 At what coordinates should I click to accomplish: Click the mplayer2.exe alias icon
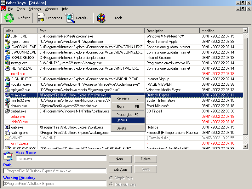[8, 90]
